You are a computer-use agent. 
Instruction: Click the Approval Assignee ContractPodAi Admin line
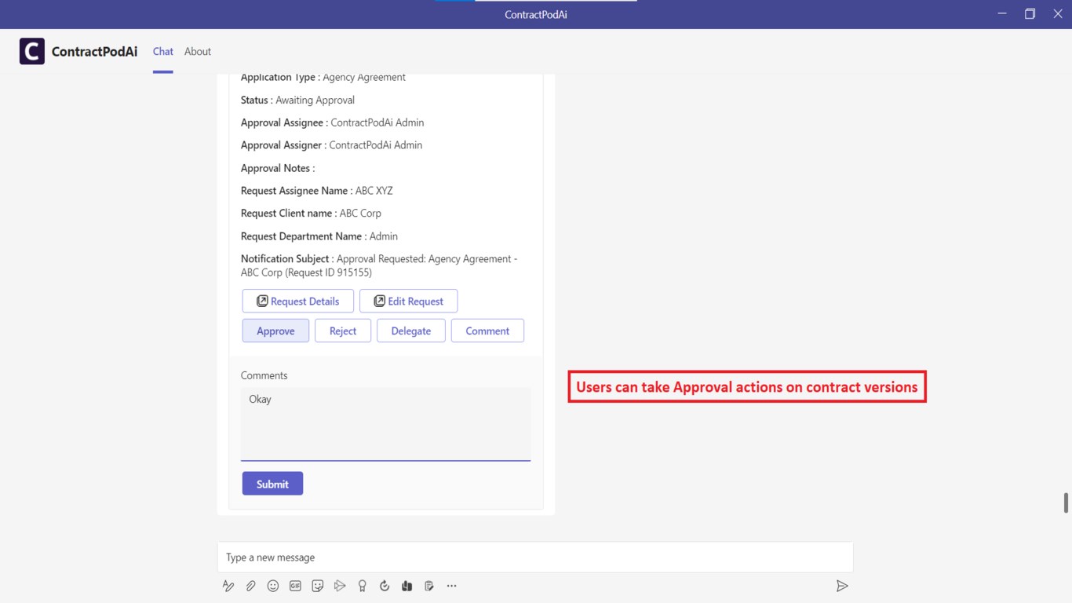pos(333,122)
